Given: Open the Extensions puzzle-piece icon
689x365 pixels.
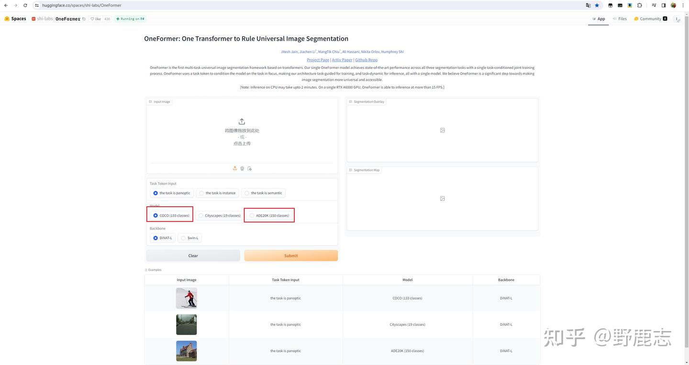Looking at the screenshot, I should click(639, 5).
